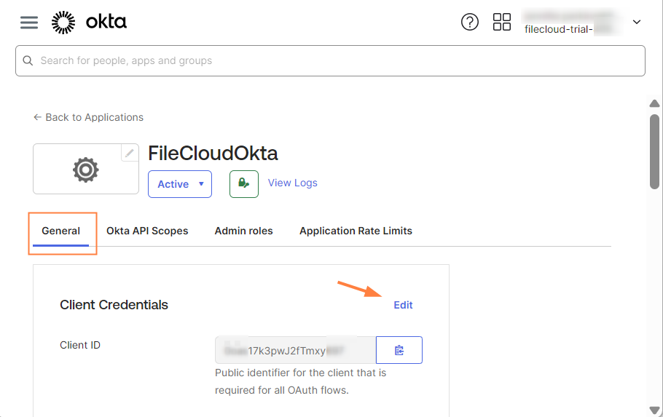Click the pencil icon to edit app logo

tap(130, 153)
